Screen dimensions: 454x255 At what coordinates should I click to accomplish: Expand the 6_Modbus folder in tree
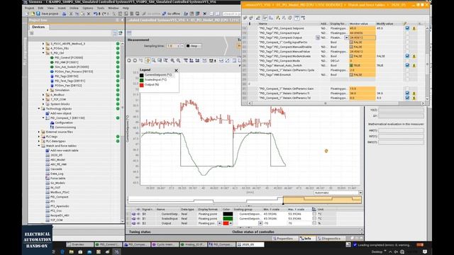click(x=43, y=95)
